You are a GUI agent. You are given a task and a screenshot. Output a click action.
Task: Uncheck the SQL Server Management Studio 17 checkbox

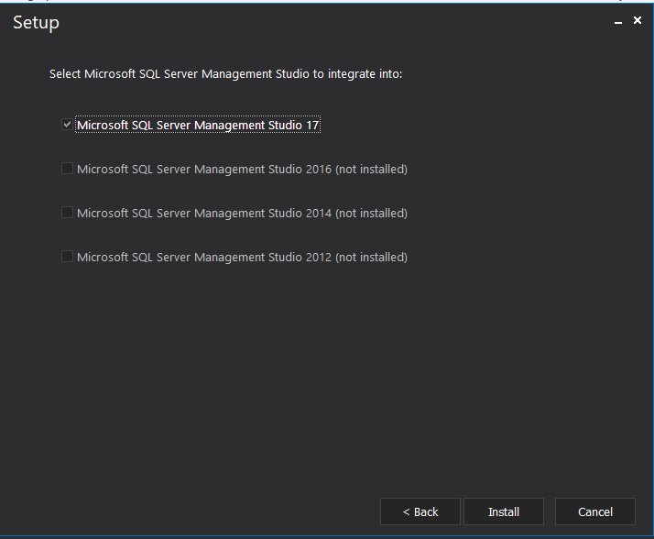coord(67,125)
